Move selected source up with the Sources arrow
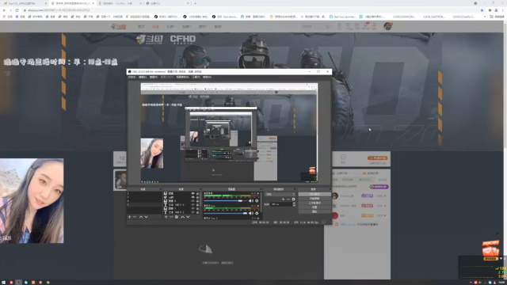Viewport: 507px width, 285px height. point(183,217)
